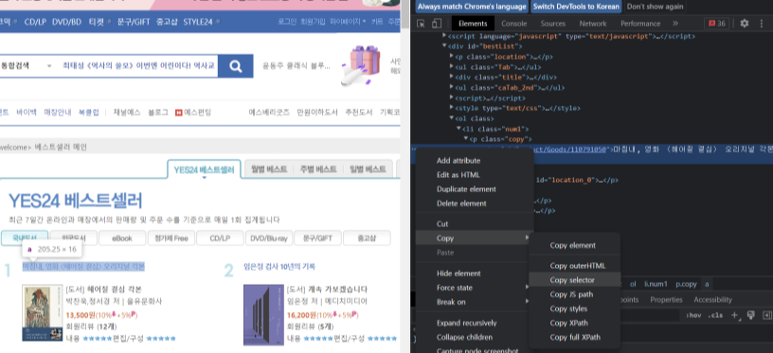Toggle the computed styles sidebar icon
The height and width of the screenshot is (353, 773).
pyautogui.click(x=767, y=315)
